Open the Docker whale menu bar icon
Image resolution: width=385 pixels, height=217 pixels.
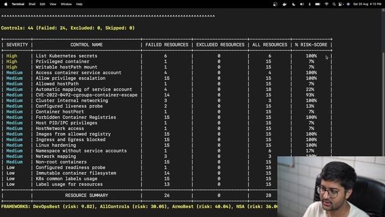[x=285, y=4]
